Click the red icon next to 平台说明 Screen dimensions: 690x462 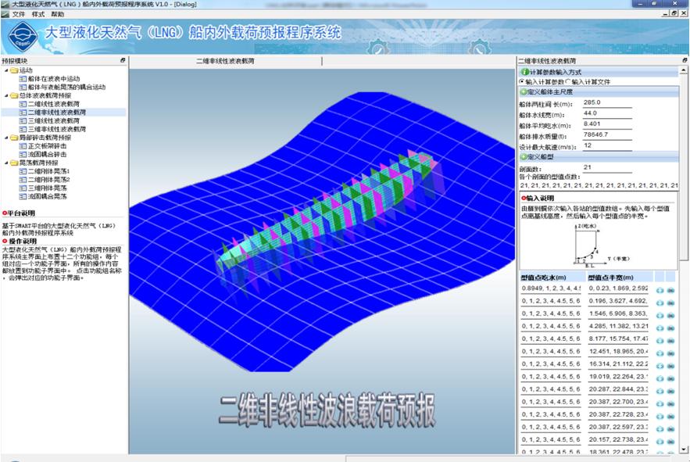4,213
